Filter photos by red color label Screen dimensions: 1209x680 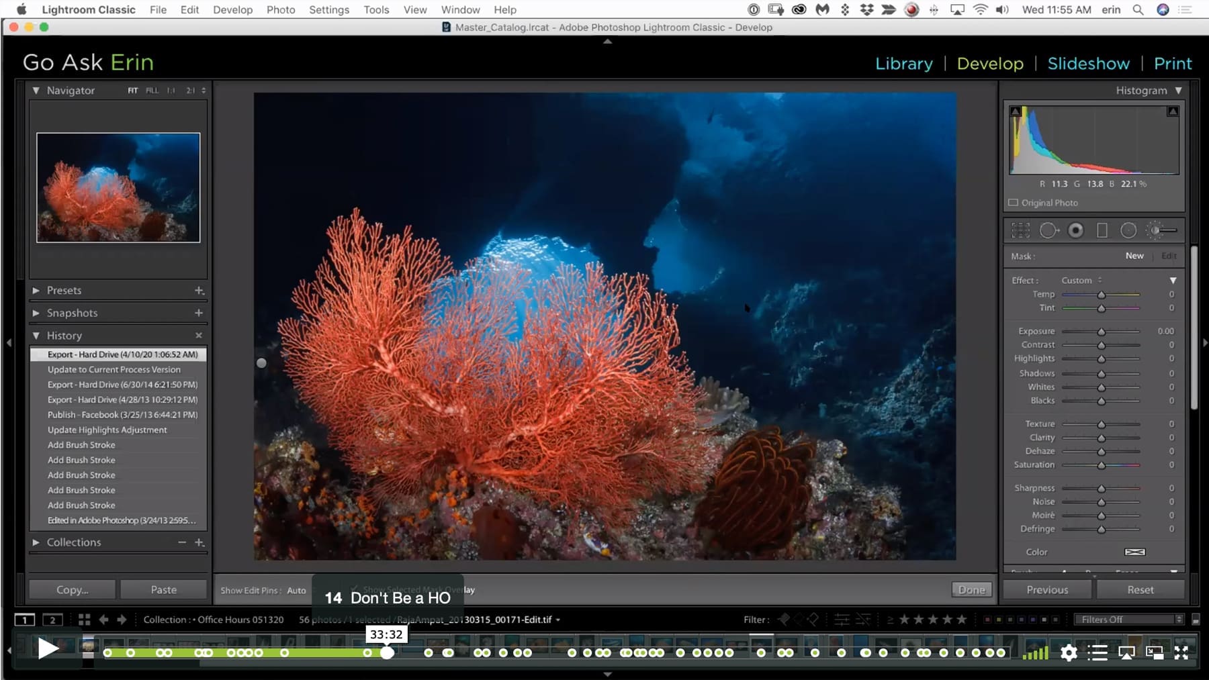986,620
